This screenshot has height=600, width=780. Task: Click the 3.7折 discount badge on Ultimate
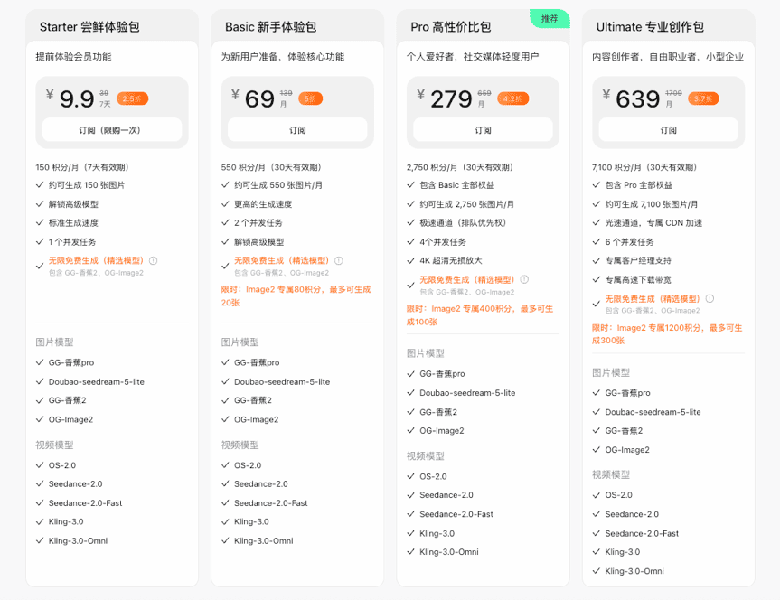703,98
